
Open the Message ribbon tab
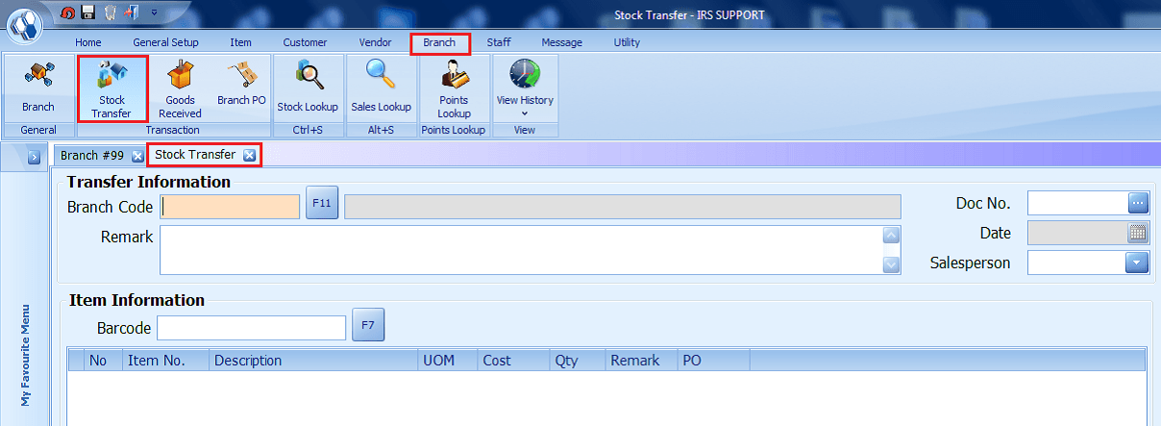(x=561, y=42)
